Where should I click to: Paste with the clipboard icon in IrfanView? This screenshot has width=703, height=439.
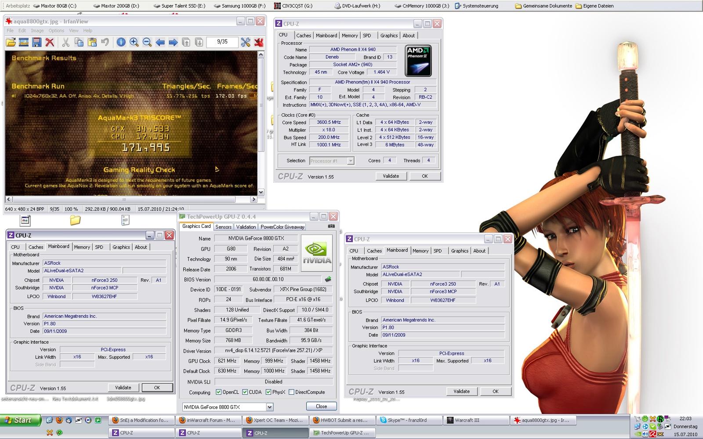[x=92, y=42]
